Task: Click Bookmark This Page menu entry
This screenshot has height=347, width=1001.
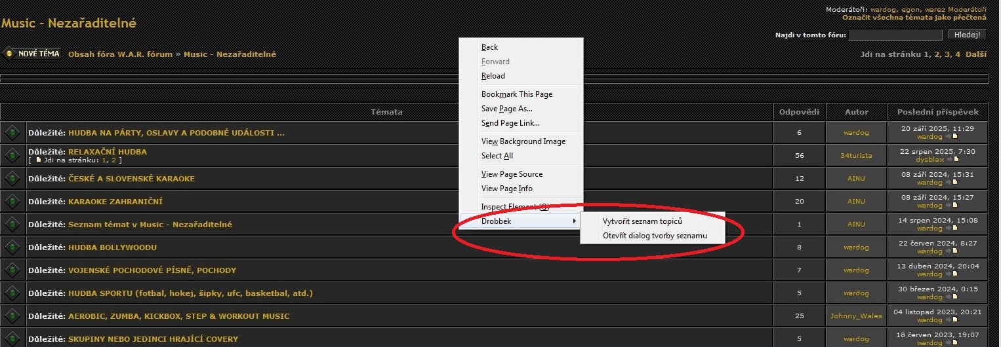Action: tap(517, 94)
